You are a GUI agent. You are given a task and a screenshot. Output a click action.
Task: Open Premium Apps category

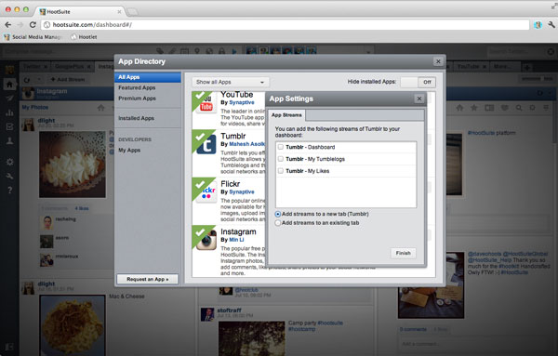click(137, 99)
